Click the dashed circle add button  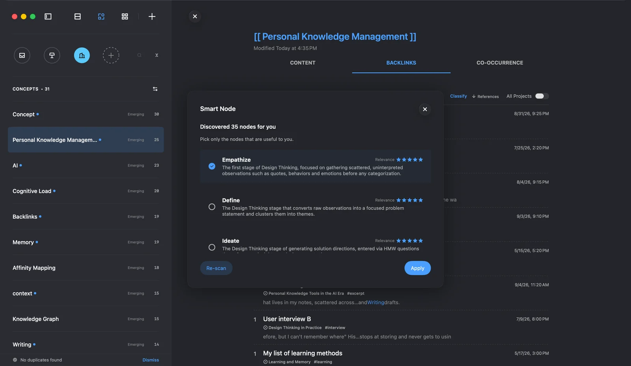[111, 56]
